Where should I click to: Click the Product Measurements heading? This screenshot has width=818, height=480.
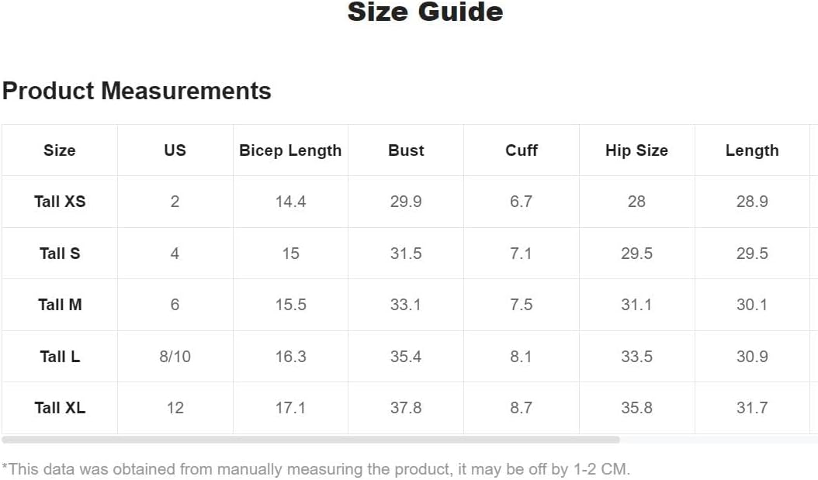[137, 91]
